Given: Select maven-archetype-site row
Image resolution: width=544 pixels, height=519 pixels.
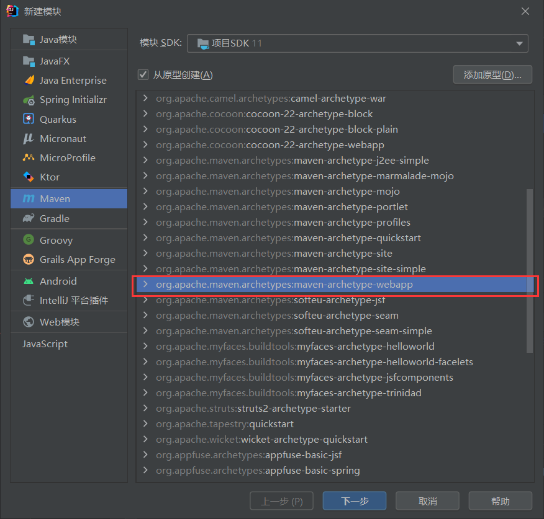Looking at the screenshot, I should pyautogui.click(x=335, y=253).
